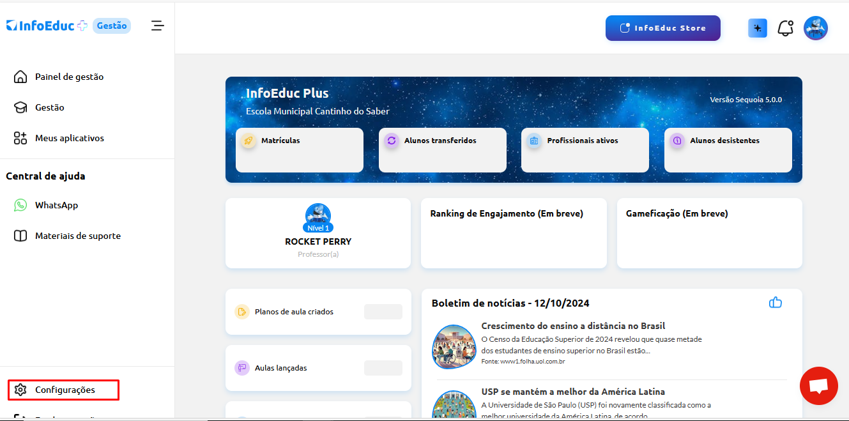Click the USP news thumbnail image
Viewport: 849px width, 421px height.
(x=454, y=404)
